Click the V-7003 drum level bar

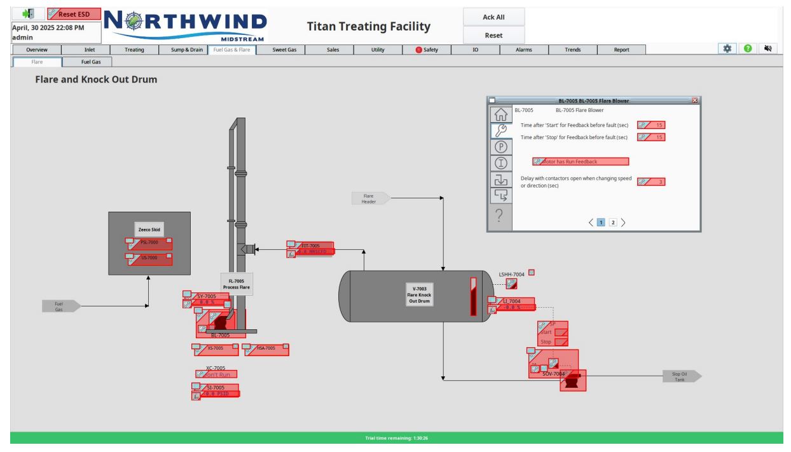point(473,296)
